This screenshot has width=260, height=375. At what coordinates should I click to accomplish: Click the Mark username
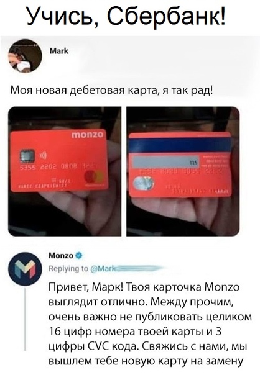point(59,51)
